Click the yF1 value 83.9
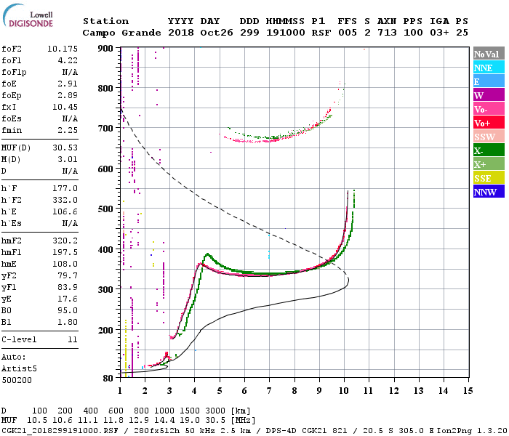The height and width of the screenshot is (436, 509). coord(68,288)
